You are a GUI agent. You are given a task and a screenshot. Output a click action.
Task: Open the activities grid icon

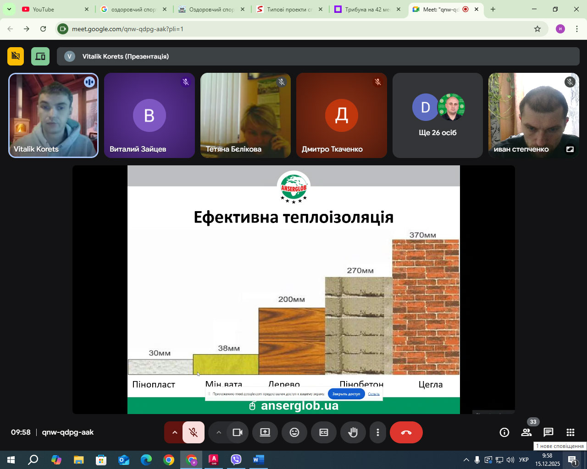point(570,432)
